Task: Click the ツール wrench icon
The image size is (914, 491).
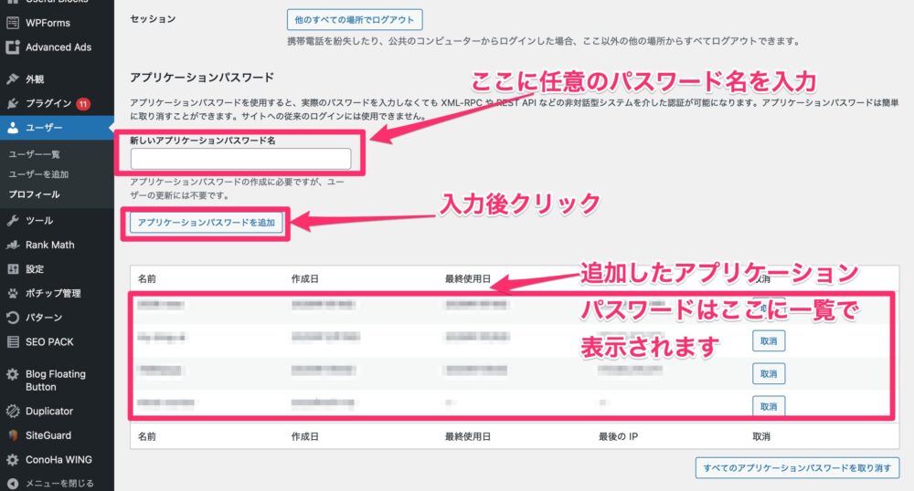Action: (x=13, y=221)
